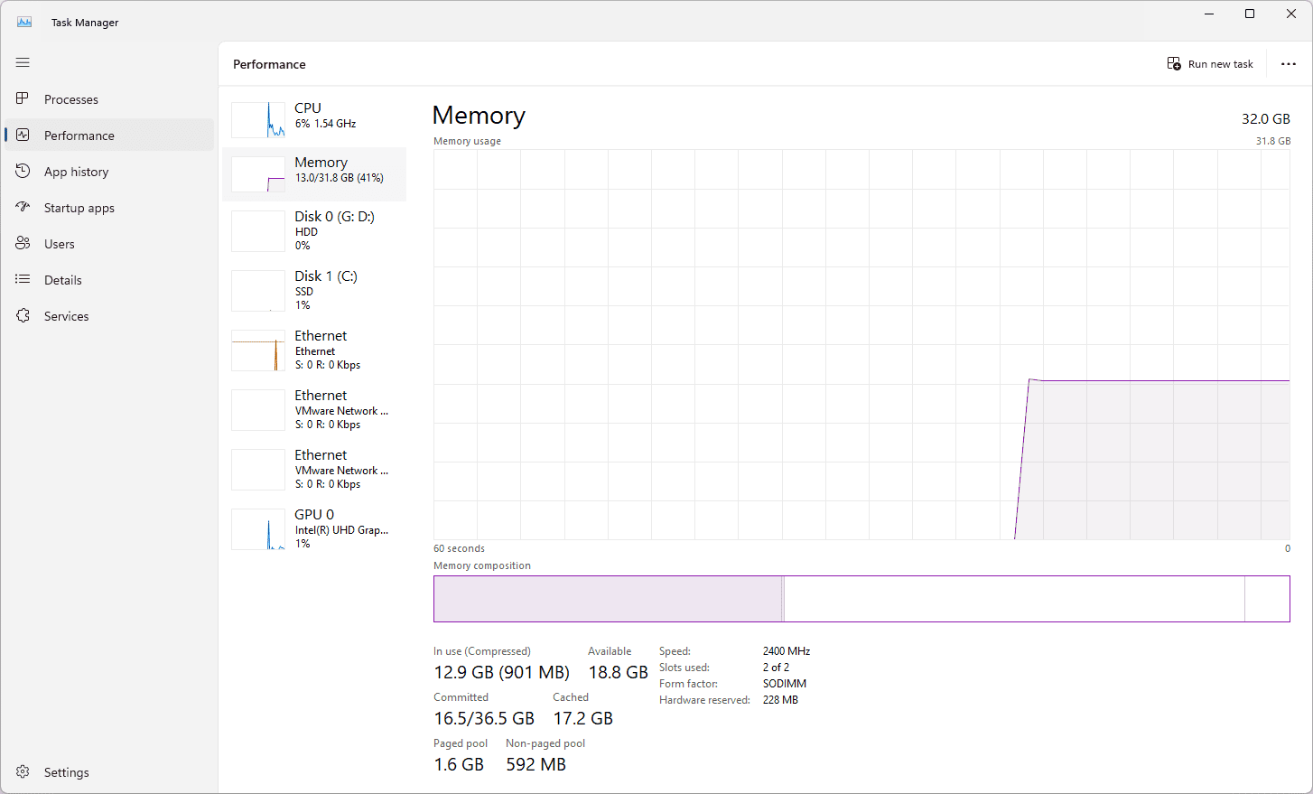1313x794 pixels.
Task: Open Settings with the gear icon
Action: (23, 771)
